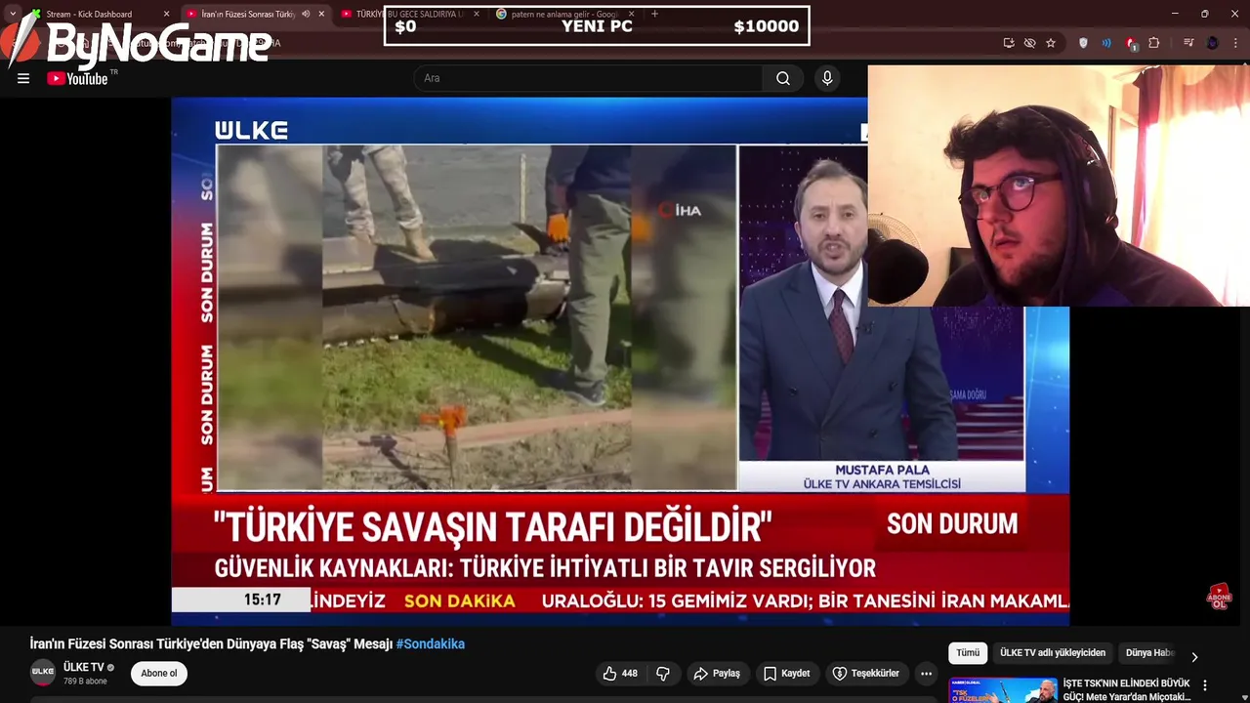Click the video title İran'ın Füzesi Sonrası
Screen dimensions: 1250x703
click(211, 643)
